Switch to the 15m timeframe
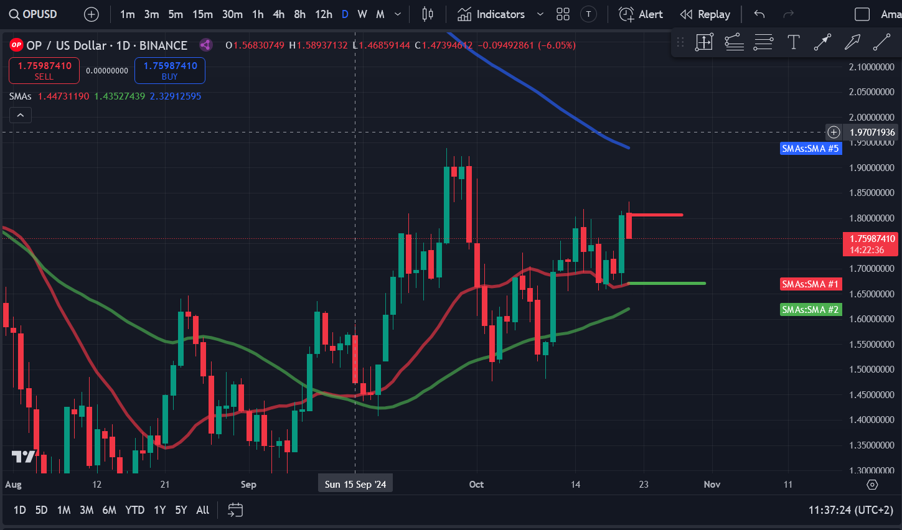902x530 pixels. 202,14
